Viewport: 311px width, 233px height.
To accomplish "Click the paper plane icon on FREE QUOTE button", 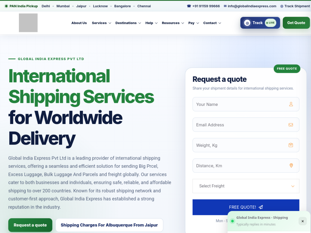I will point(261,207).
